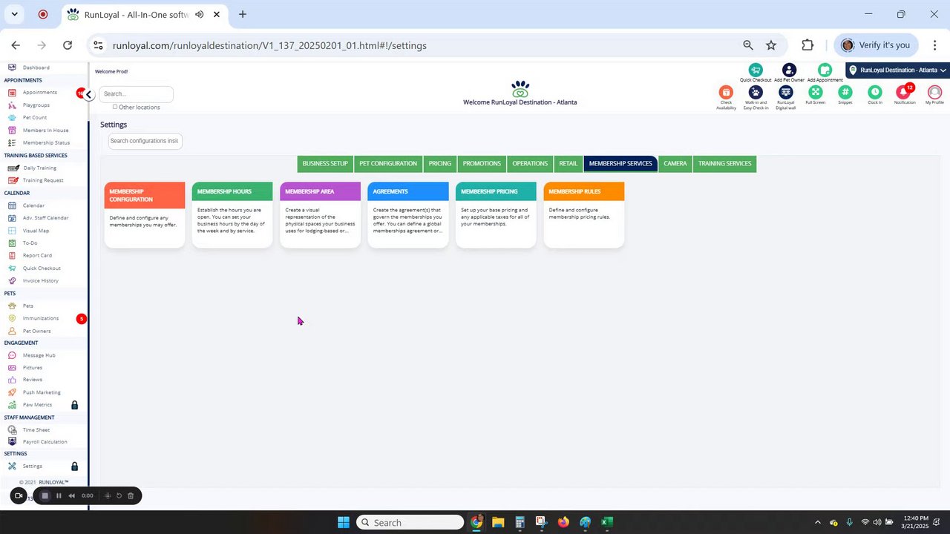Switch to the Pet Configuration tab

(388, 164)
